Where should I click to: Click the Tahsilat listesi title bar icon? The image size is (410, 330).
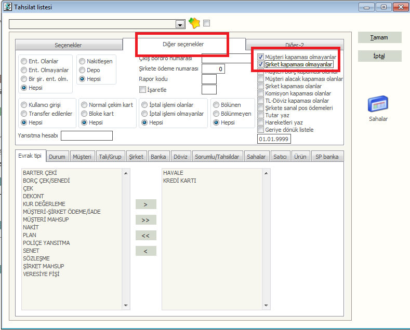[6, 7]
